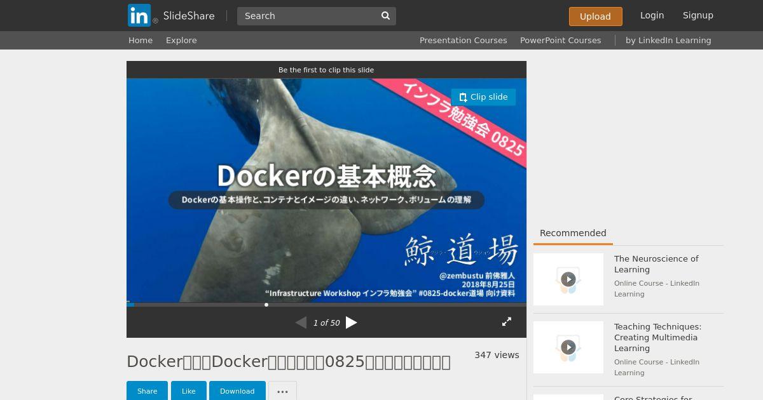Screen dimensions: 763x400
Task: Visit the by LinkedIn Learning link
Action: pyautogui.click(x=668, y=40)
